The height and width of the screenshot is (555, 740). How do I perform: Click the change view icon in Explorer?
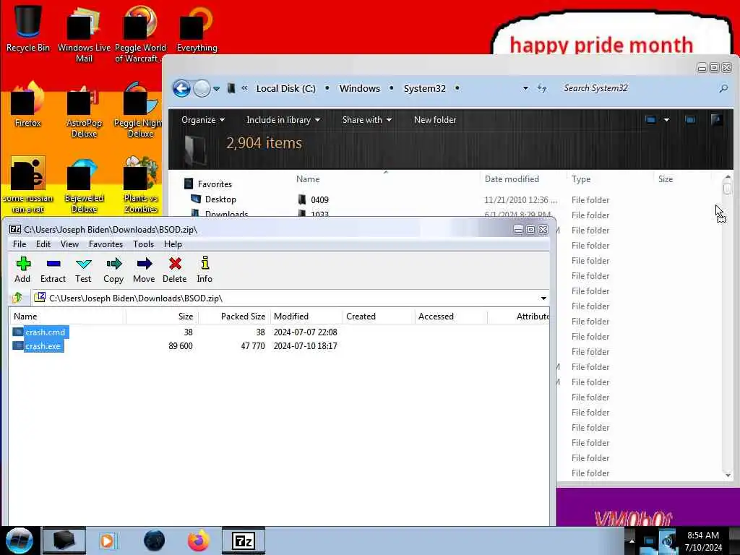(650, 120)
